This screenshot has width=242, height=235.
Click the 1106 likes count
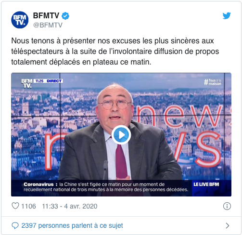[28, 206]
